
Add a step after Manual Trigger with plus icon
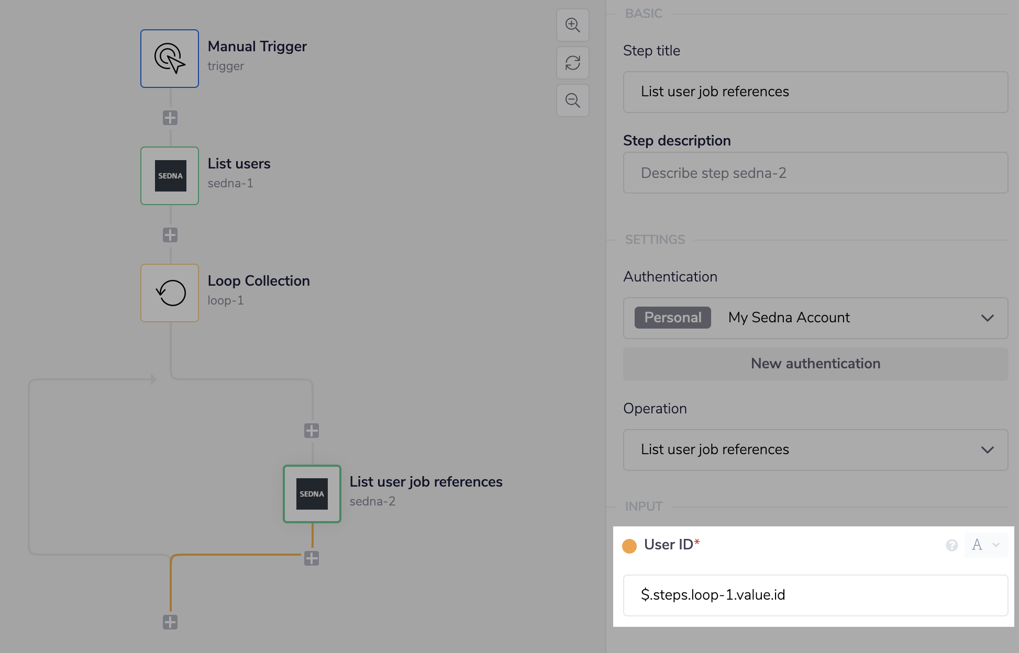coord(169,117)
